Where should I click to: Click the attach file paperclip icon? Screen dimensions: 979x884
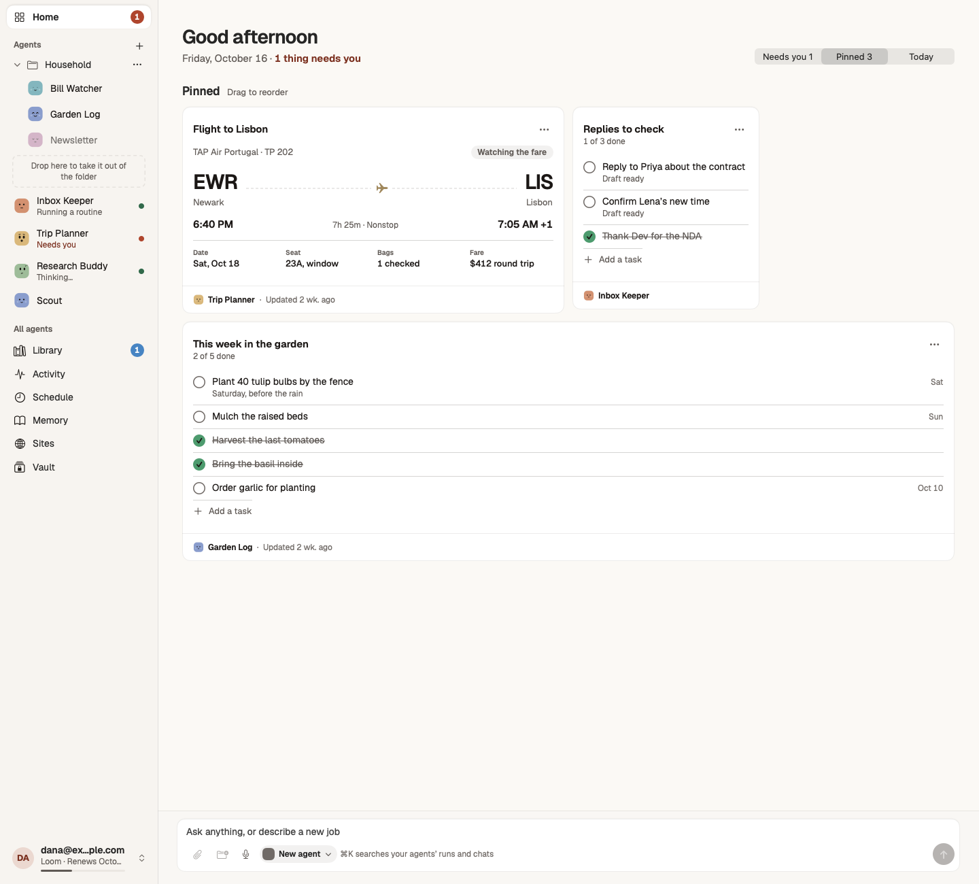pos(197,854)
